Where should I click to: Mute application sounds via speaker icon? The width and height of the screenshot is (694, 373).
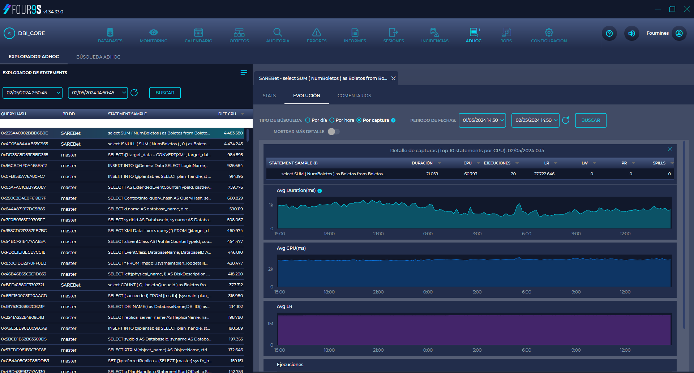631,33
